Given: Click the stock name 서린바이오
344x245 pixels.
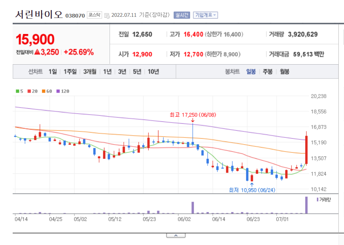Looking at the screenshot, I should point(39,15).
